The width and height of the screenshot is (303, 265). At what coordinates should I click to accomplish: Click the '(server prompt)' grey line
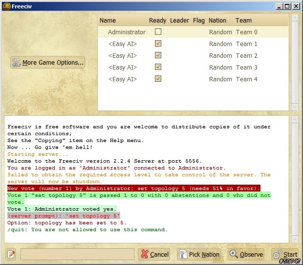click(64, 216)
